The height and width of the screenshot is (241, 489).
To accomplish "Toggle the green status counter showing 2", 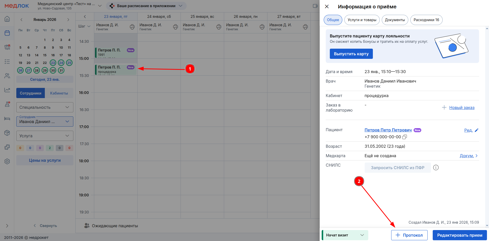I will tap(50, 148).
